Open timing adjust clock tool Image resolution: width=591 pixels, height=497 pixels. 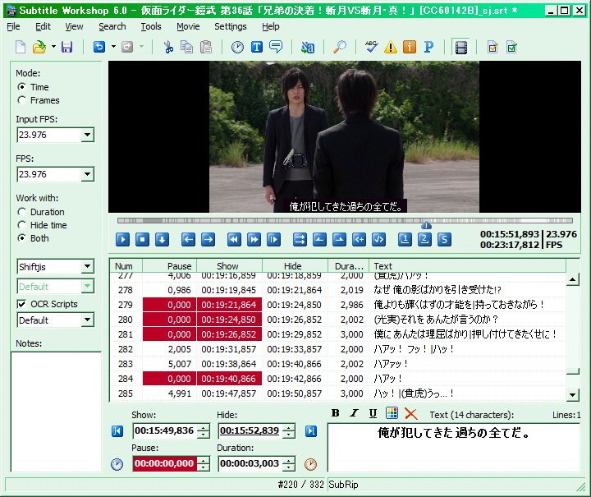[237, 47]
